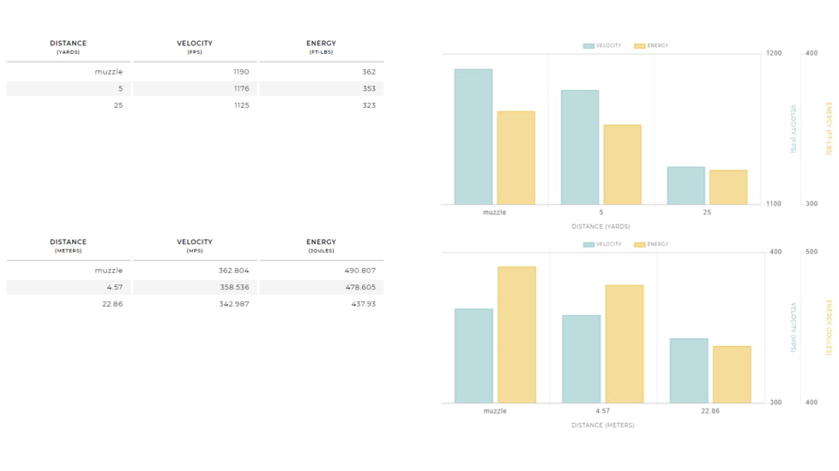Click the energy bar at 25 yards
839x471 pixels.
pos(728,188)
